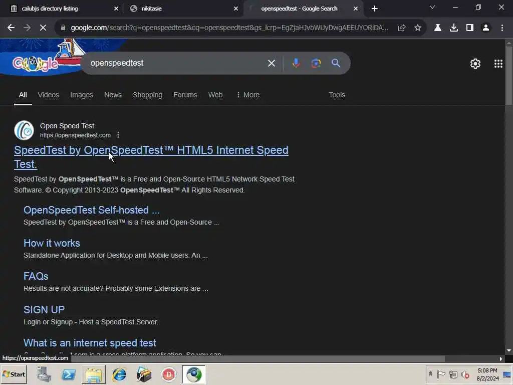Focus the browser address bar
513x385 pixels.
[x=229, y=28]
